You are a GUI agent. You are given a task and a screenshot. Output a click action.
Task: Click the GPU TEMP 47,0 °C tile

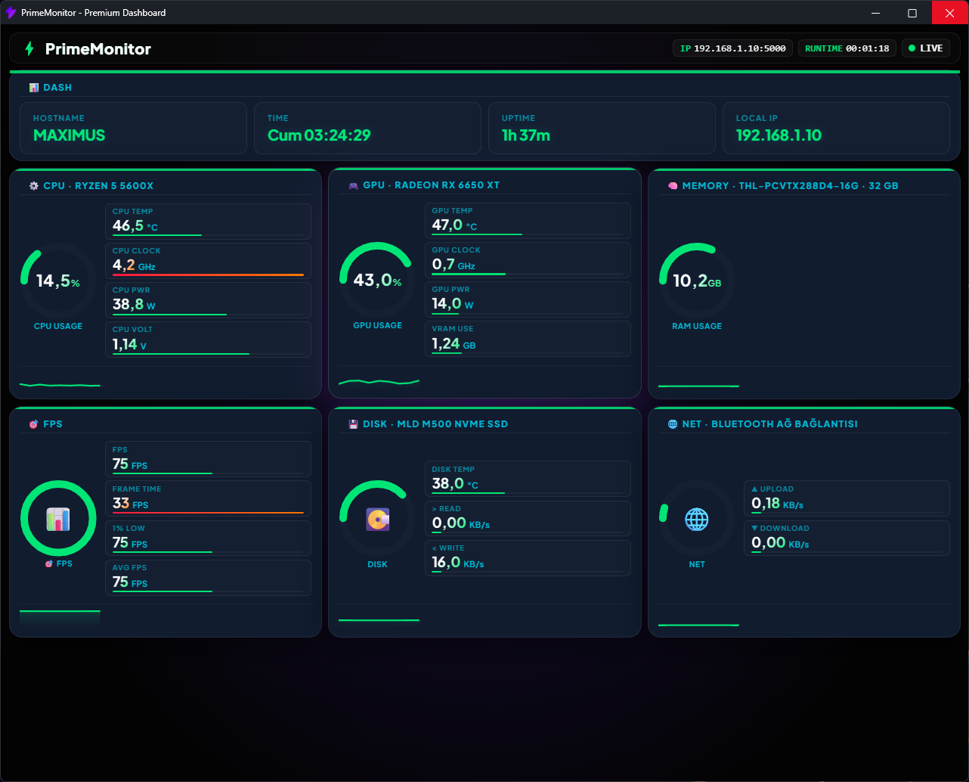coord(528,221)
